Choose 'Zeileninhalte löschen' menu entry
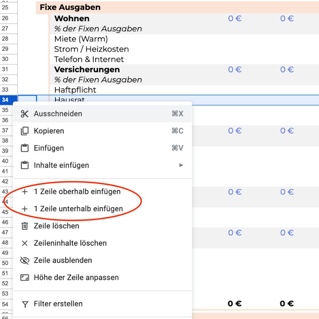This screenshot has height=319, width=319. pyautogui.click(x=70, y=243)
